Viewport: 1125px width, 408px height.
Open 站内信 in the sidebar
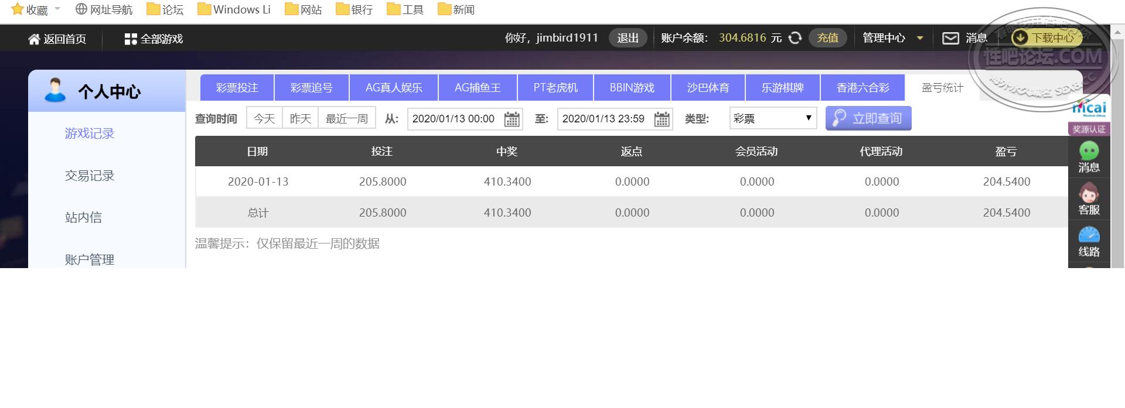pos(83,218)
